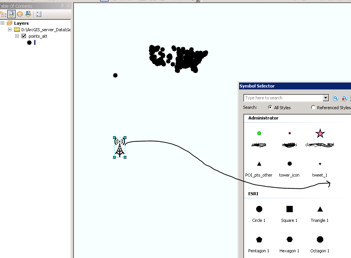Select the List By Source icon
The height and width of the screenshot is (258, 351).
[x=11, y=14]
